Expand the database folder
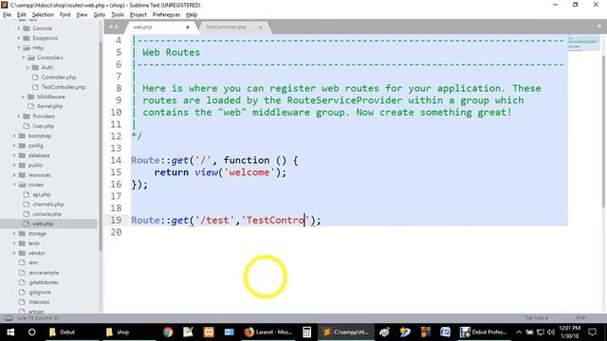Viewport: 607px width, 341px height. click(14, 155)
